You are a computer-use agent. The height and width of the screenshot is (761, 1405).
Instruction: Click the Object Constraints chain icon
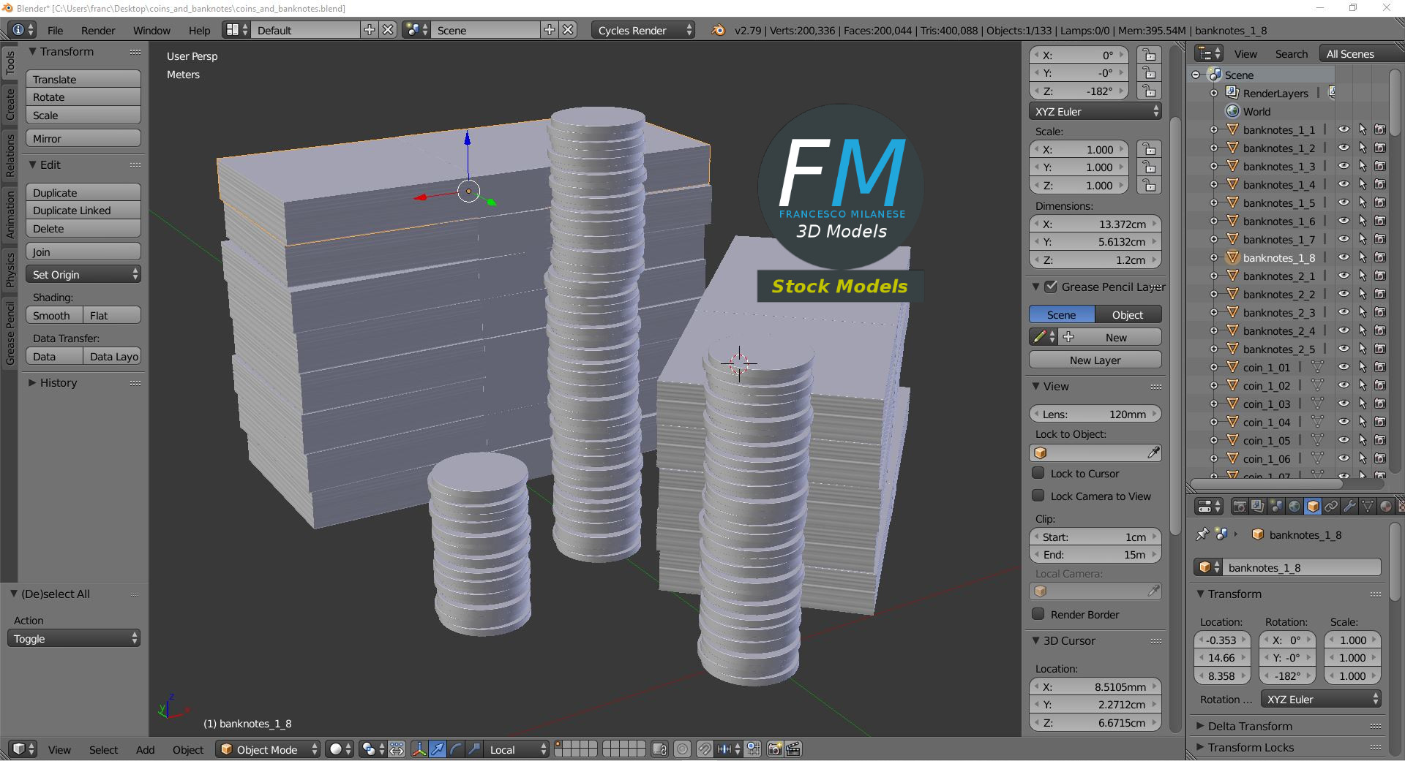coord(1331,506)
